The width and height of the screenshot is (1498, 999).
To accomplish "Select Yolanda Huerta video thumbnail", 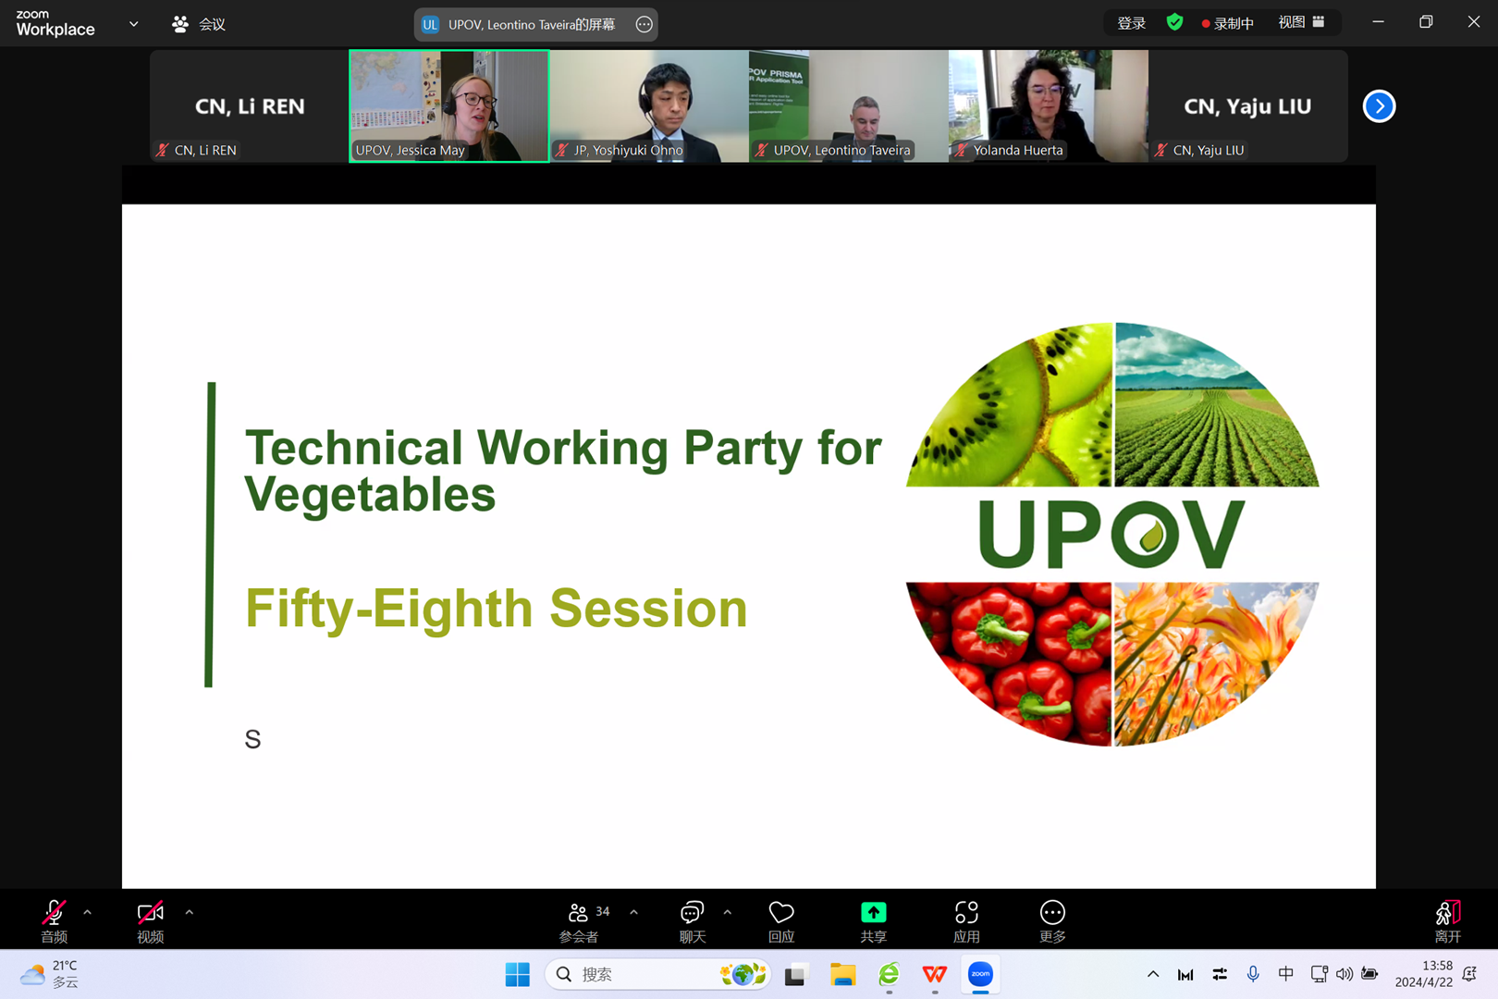I will click(x=1048, y=106).
